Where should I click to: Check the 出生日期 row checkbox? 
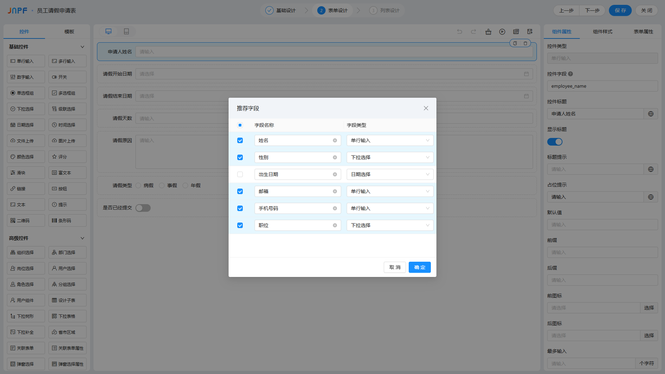(x=240, y=174)
